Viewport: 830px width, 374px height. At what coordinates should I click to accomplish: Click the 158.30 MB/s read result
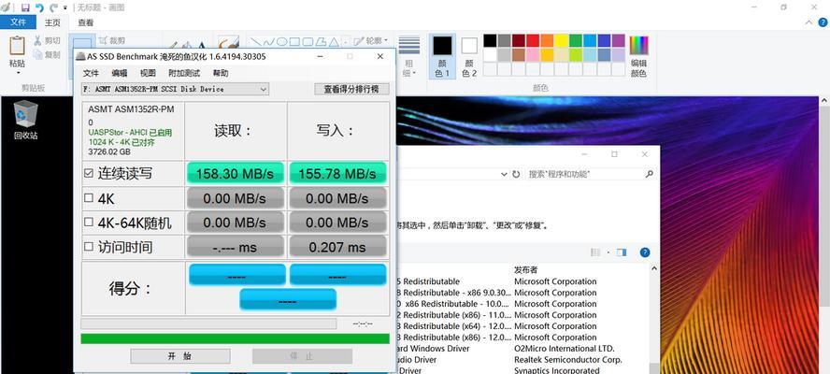click(235, 173)
